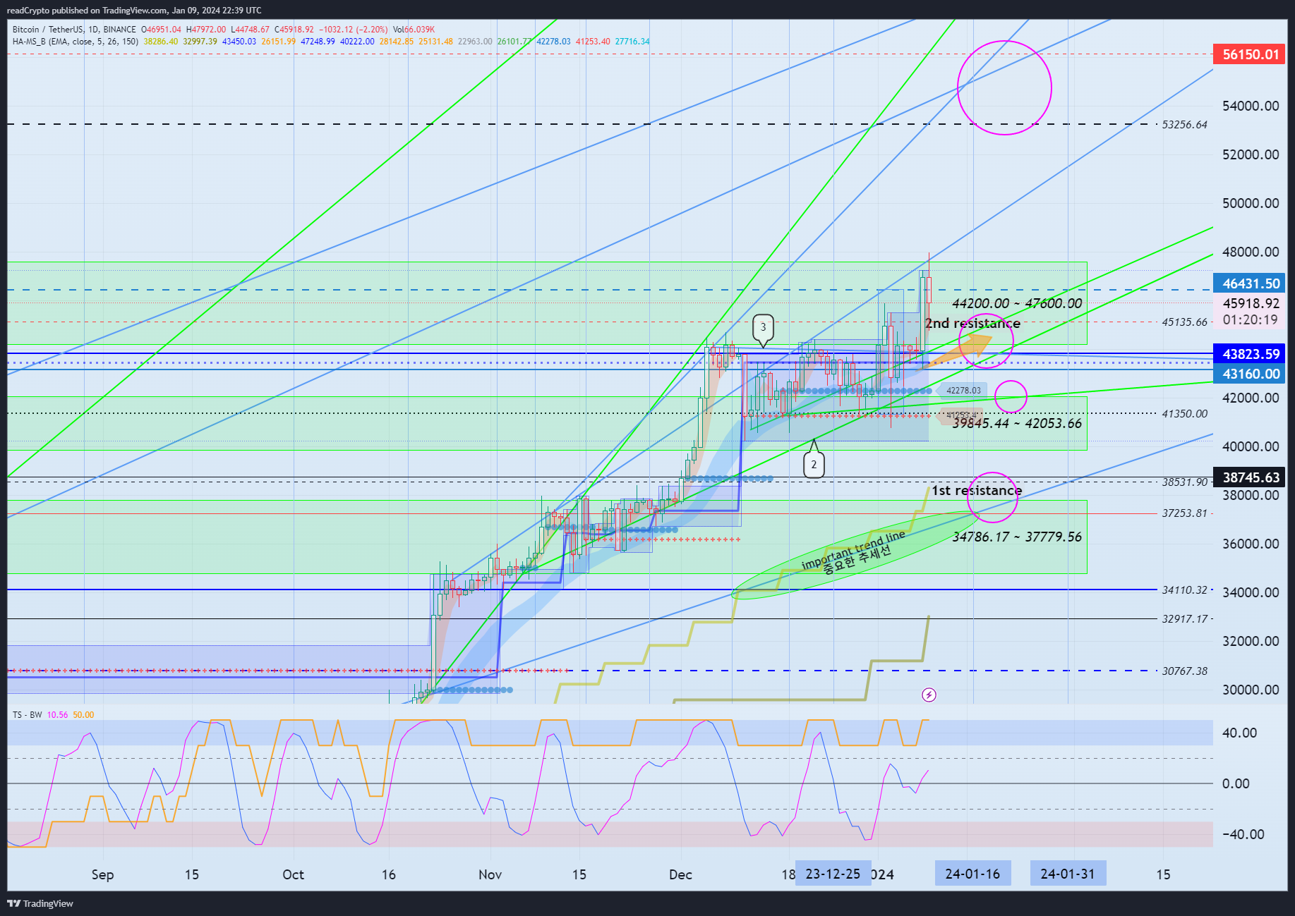The image size is (1295, 916).
Task: Click the TradingView logo in the footer
Action: [x=40, y=903]
